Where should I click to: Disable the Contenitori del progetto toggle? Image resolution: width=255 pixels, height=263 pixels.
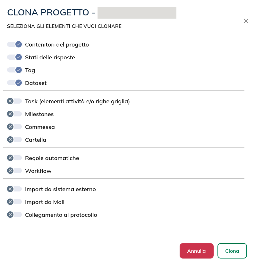(x=14, y=44)
